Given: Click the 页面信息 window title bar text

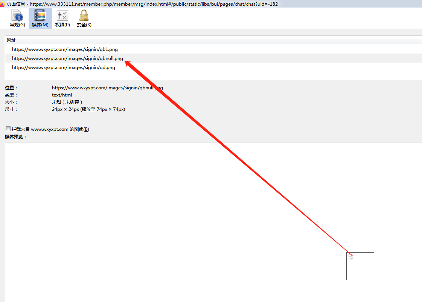Looking at the screenshot, I should [16, 4].
